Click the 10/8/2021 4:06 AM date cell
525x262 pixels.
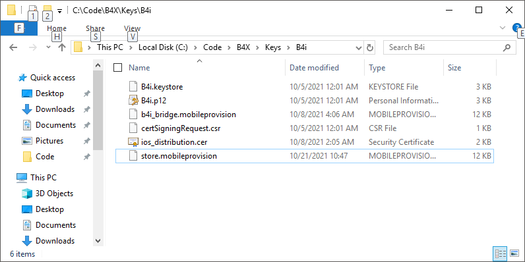point(321,115)
